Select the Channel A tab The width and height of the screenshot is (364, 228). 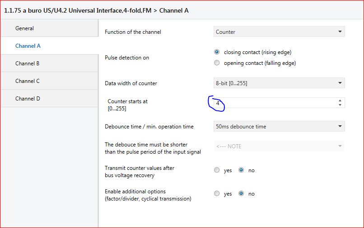tap(28, 46)
